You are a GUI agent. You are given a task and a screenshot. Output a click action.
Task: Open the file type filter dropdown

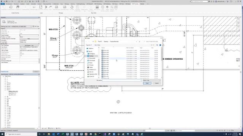pyautogui.click(x=152, y=80)
